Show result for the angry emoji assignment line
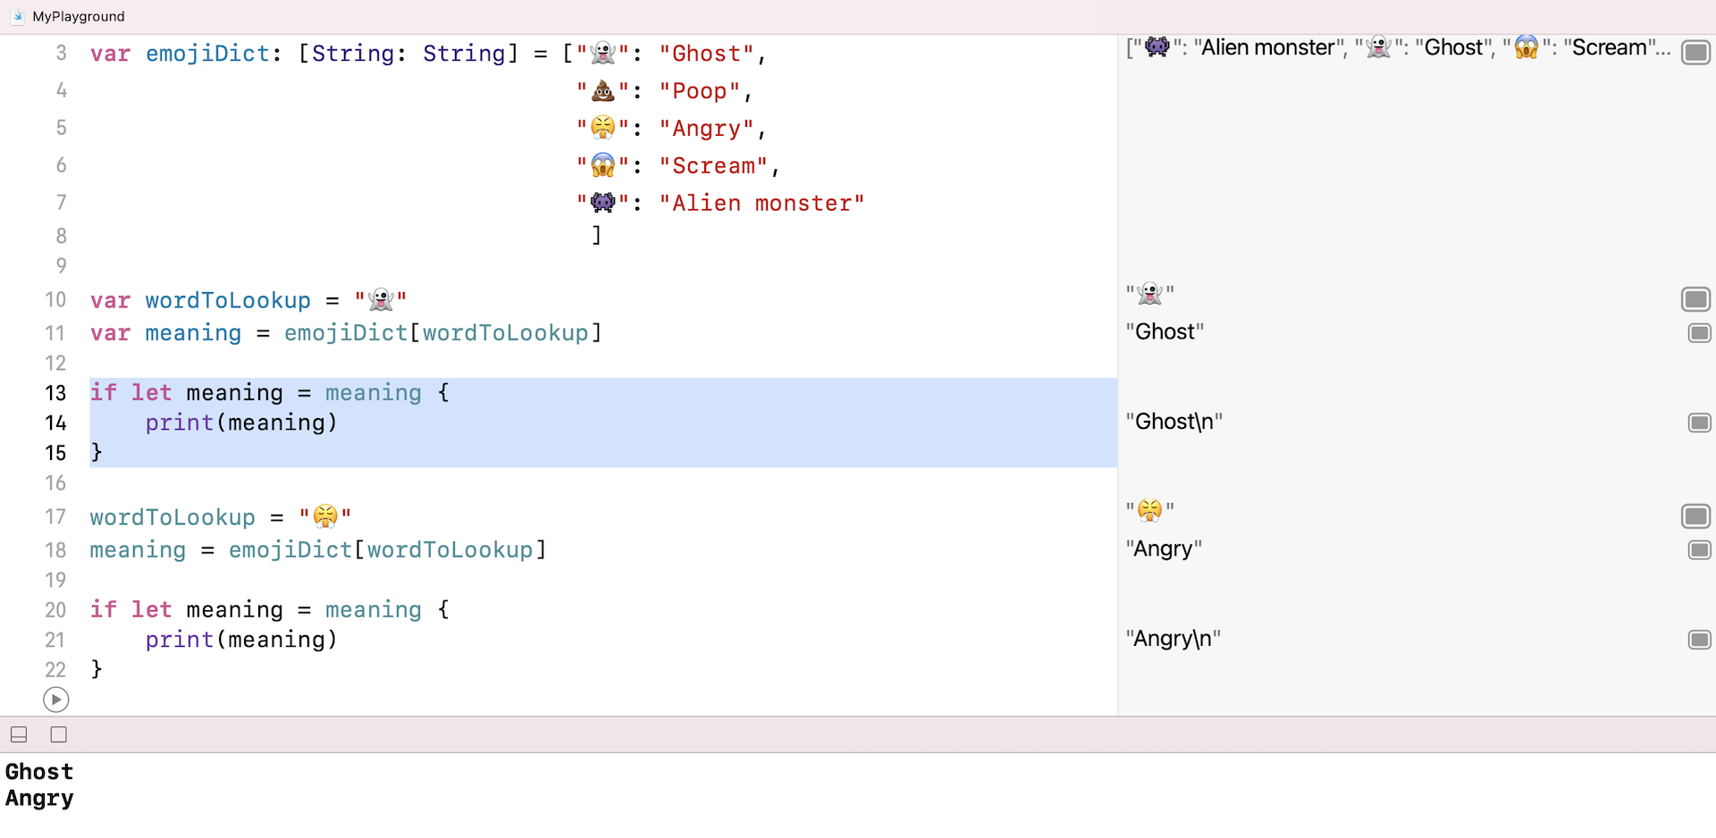The width and height of the screenshot is (1716, 838). 1696,516
